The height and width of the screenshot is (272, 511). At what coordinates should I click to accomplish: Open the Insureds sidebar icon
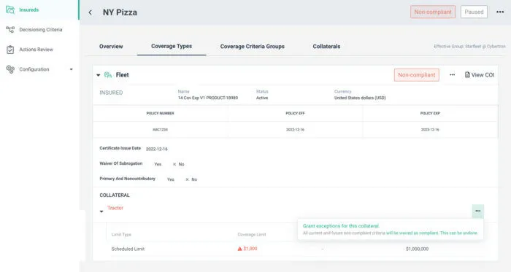tap(10, 9)
